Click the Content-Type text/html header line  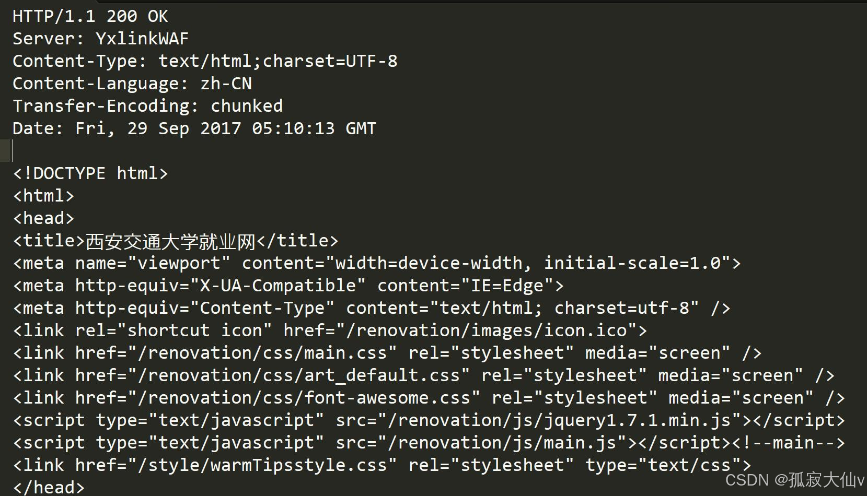point(205,61)
